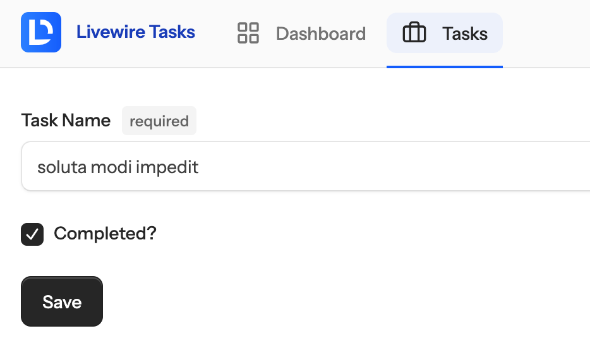Go to the Dashboard menu item

pyautogui.click(x=302, y=33)
